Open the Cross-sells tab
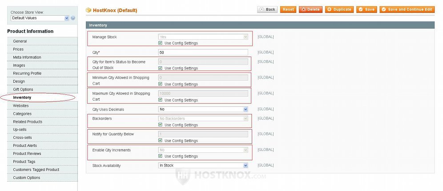 point(42,138)
